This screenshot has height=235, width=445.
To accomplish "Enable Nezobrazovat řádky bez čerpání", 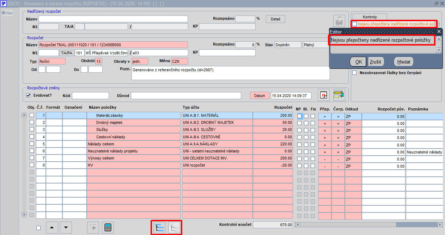I will [x=354, y=73].
